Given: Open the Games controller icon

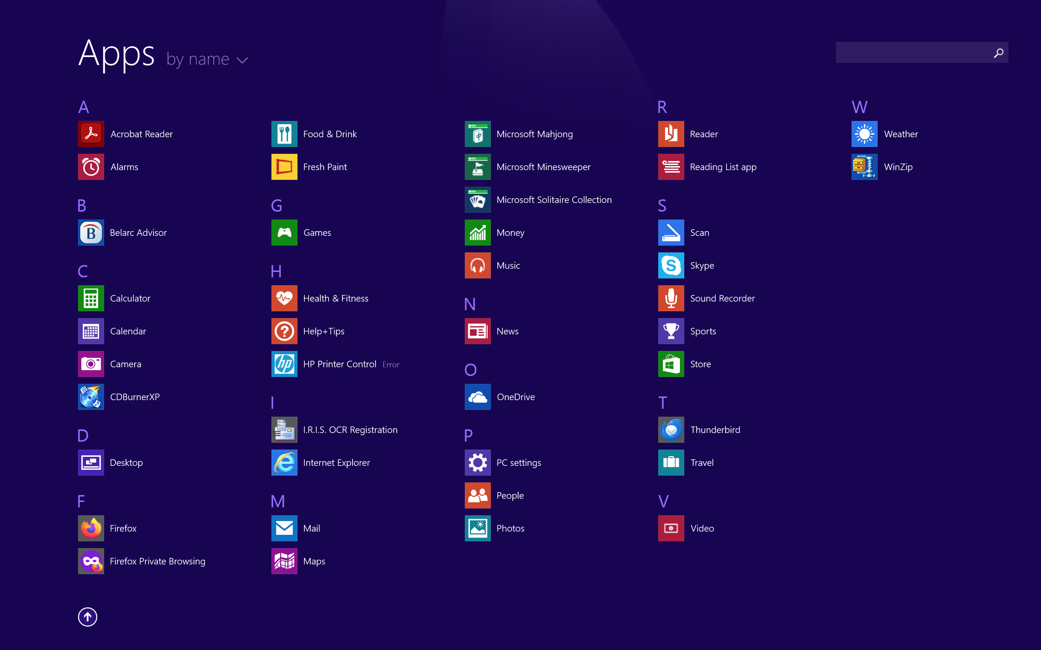Looking at the screenshot, I should [x=284, y=233].
